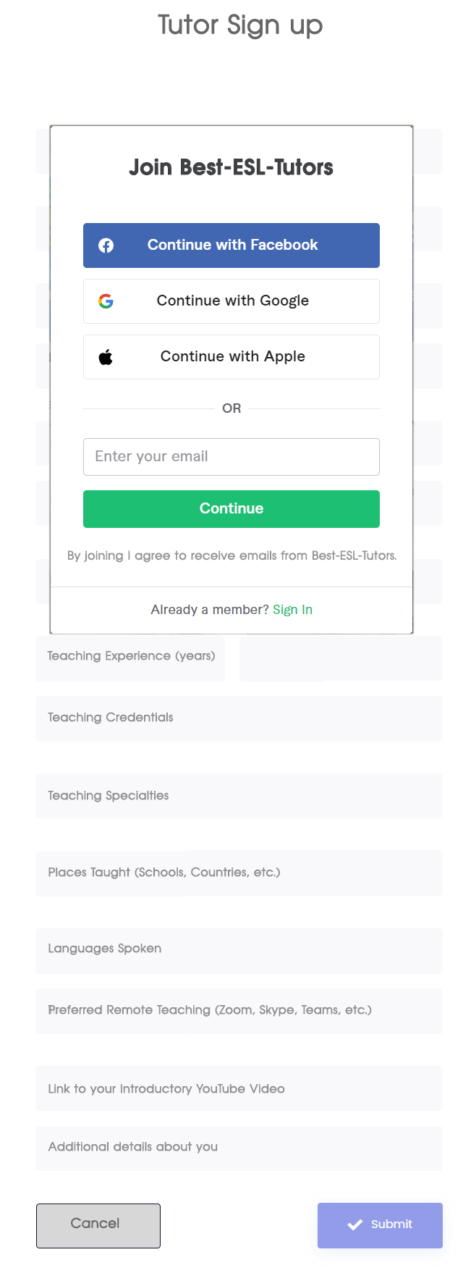Image resolution: width=463 pixels, height=1281 pixels.
Task: Select Continue with Apple
Action: [x=231, y=356]
